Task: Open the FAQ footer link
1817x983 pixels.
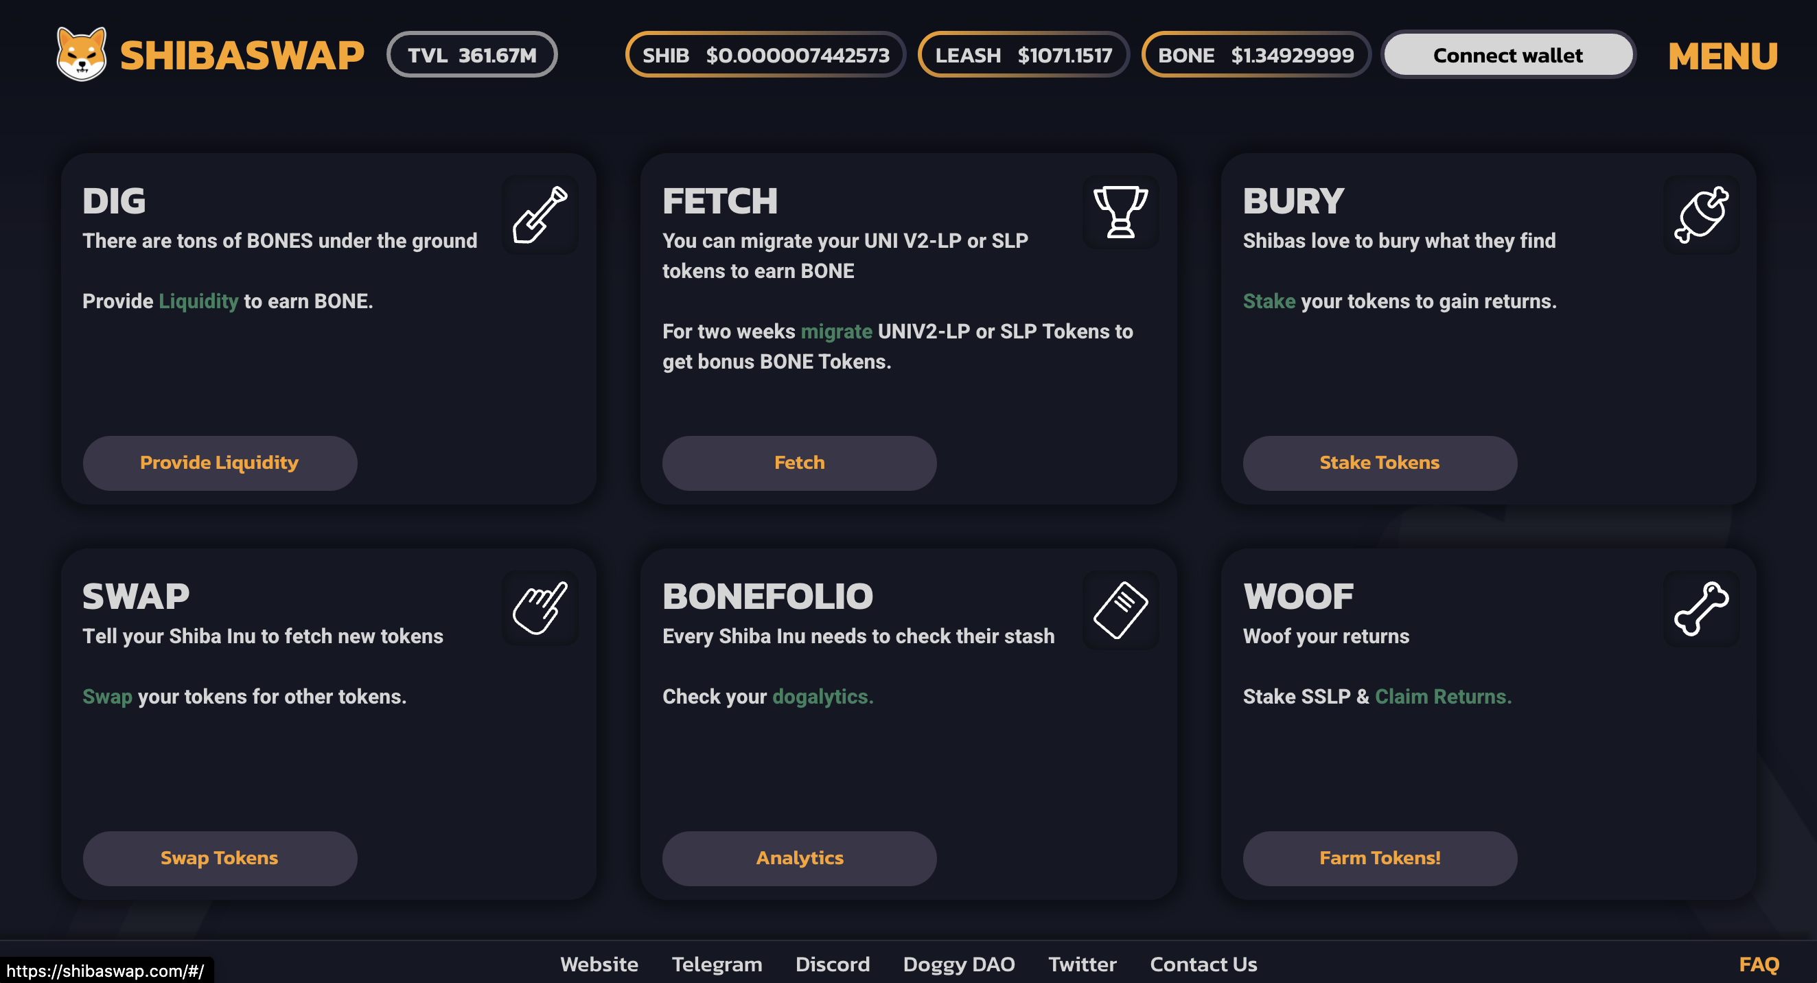Action: 1759,963
